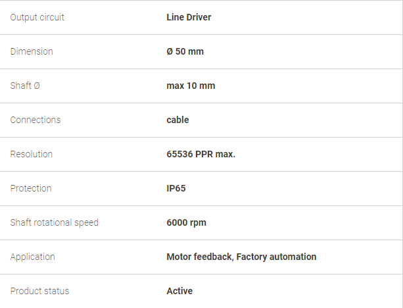Screen dimensions: 403x308
Task: Click the word automation in Application row
Action: pos(293,257)
